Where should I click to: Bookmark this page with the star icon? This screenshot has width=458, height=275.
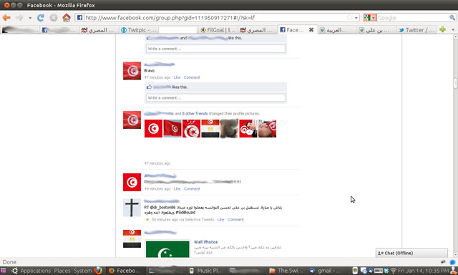click(x=349, y=18)
